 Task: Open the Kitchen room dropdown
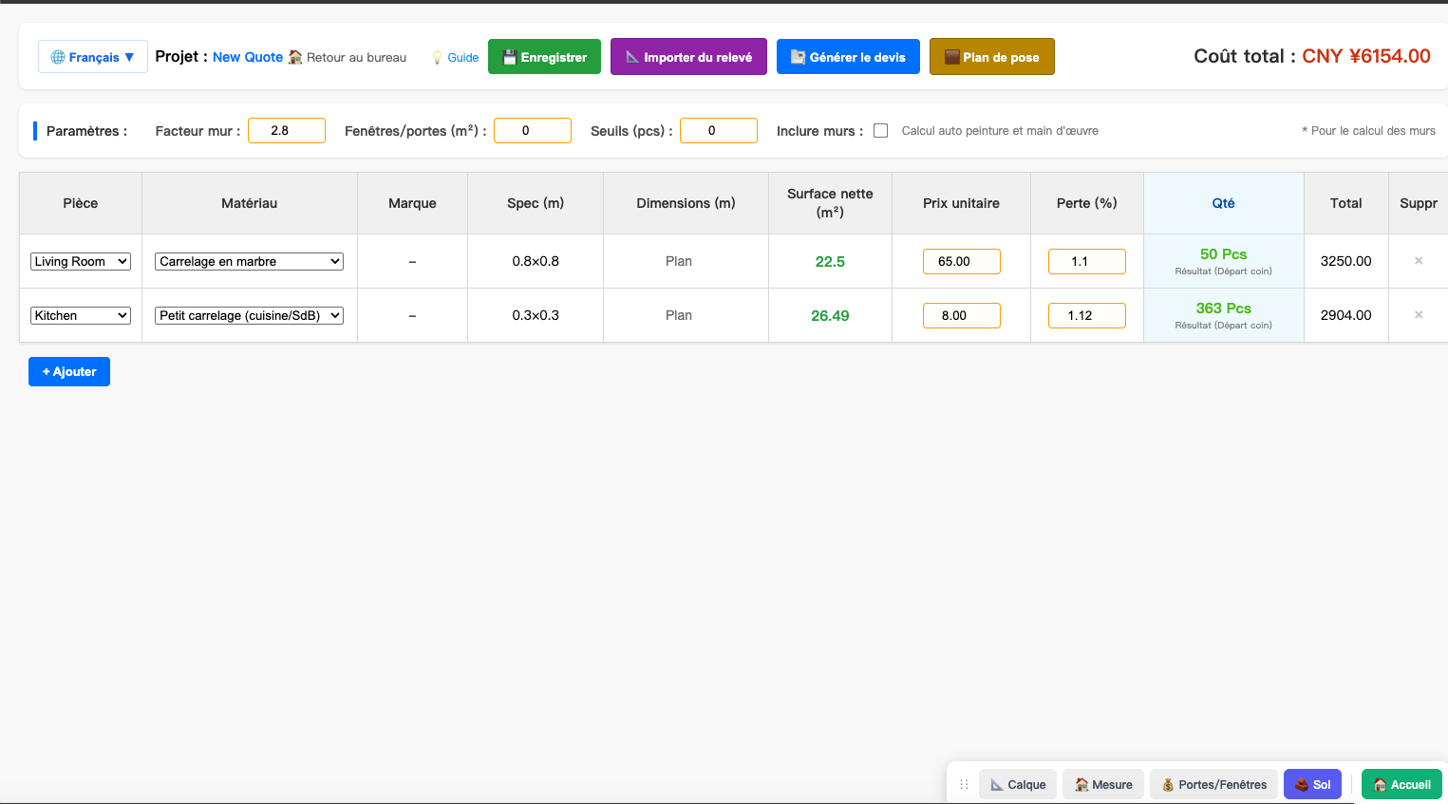pyautogui.click(x=81, y=315)
